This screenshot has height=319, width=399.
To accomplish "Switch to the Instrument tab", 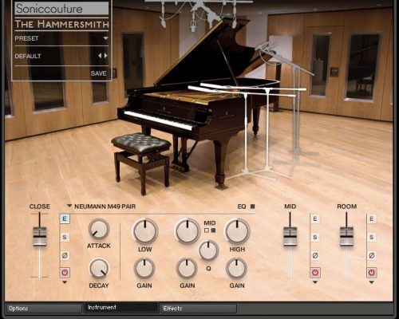I will (x=121, y=308).
